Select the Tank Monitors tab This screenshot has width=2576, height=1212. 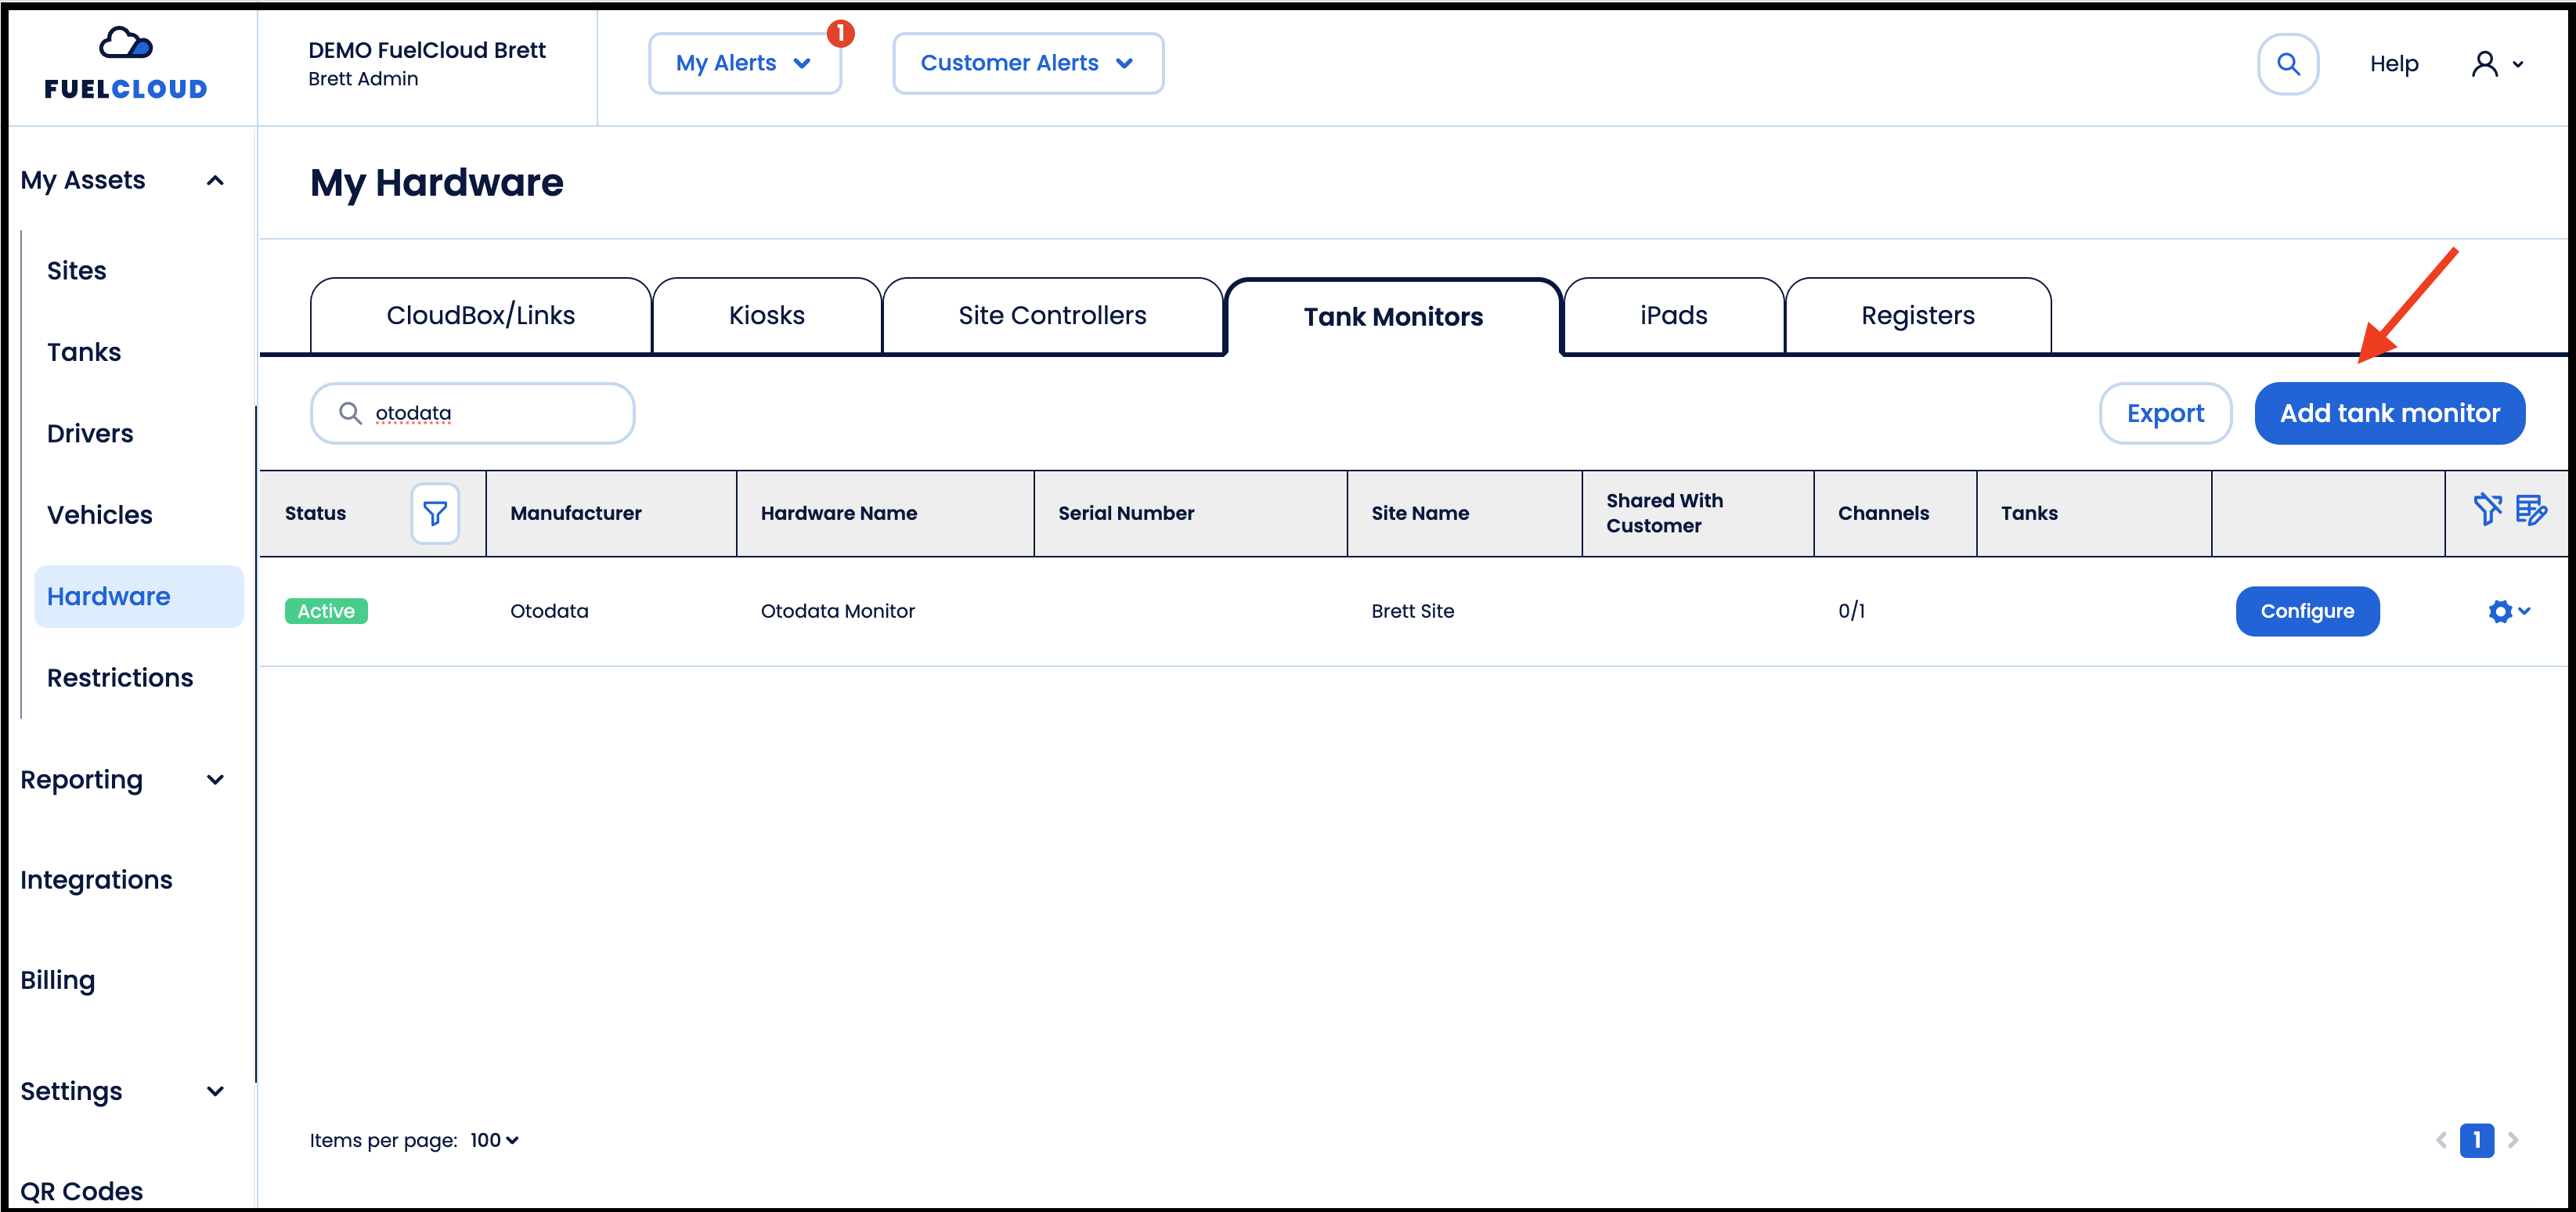(1393, 317)
